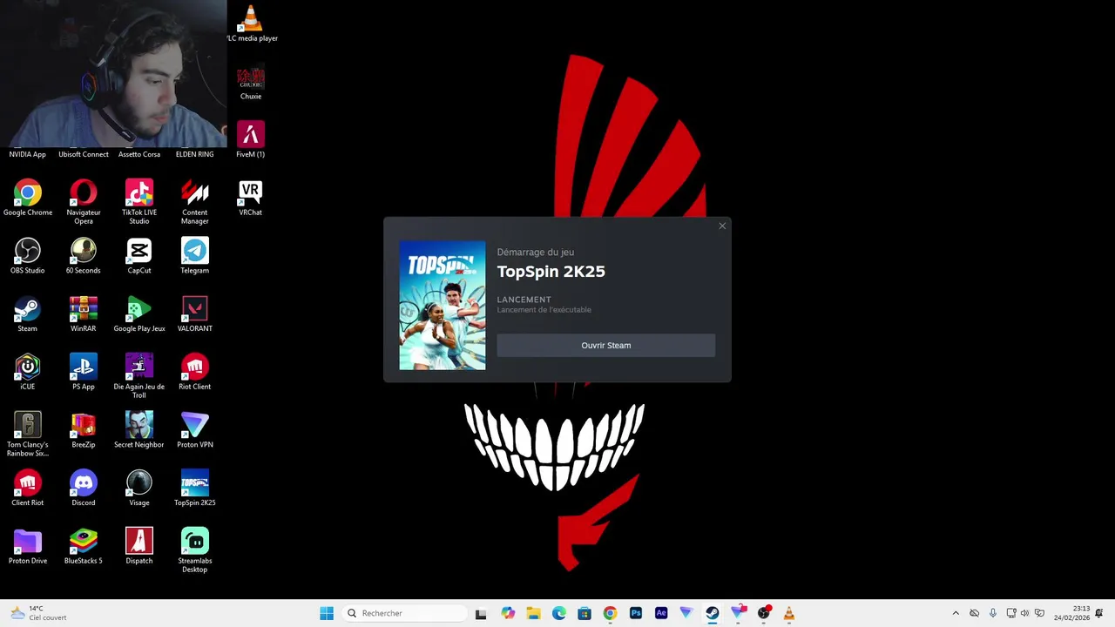This screenshot has width=1115, height=627.
Task: Open OBS Studio from the taskbar
Action: click(x=764, y=613)
